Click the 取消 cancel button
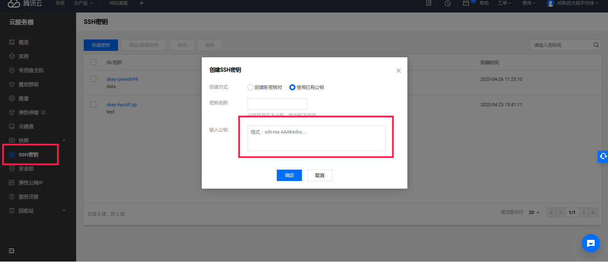This screenshot has width=608, height=263. pos(320,175)
